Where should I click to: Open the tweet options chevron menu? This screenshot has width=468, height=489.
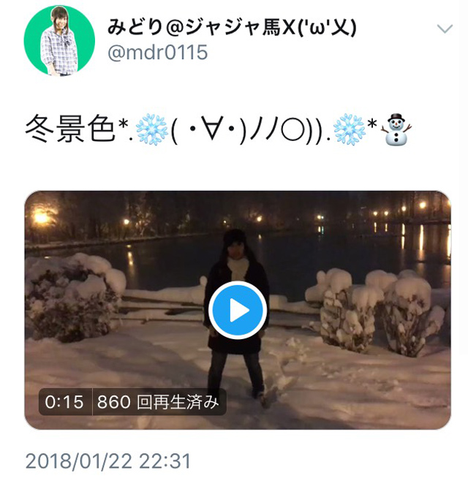pyautogui.click(x=445, y=29)
